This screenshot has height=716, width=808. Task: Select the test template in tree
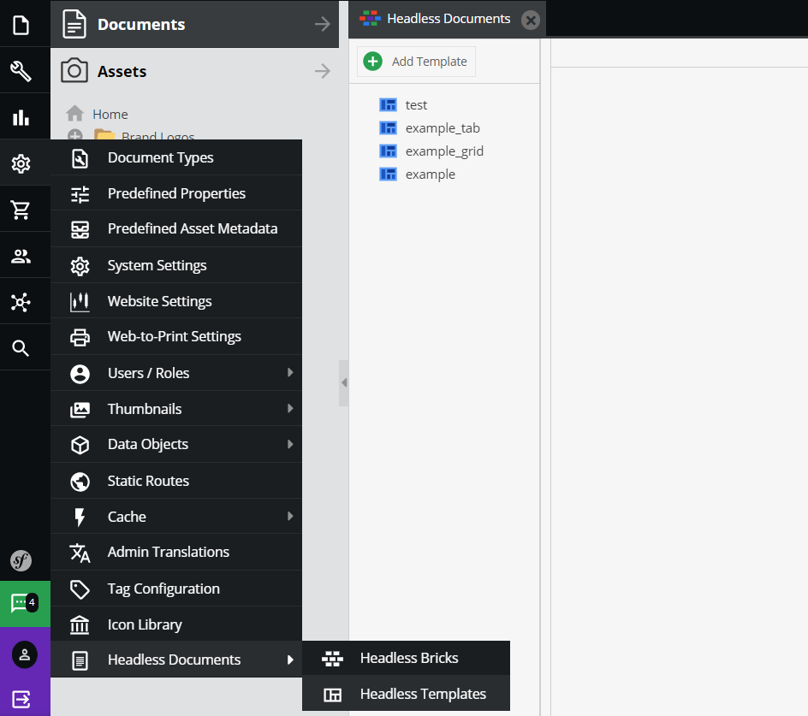coord(416,105)
